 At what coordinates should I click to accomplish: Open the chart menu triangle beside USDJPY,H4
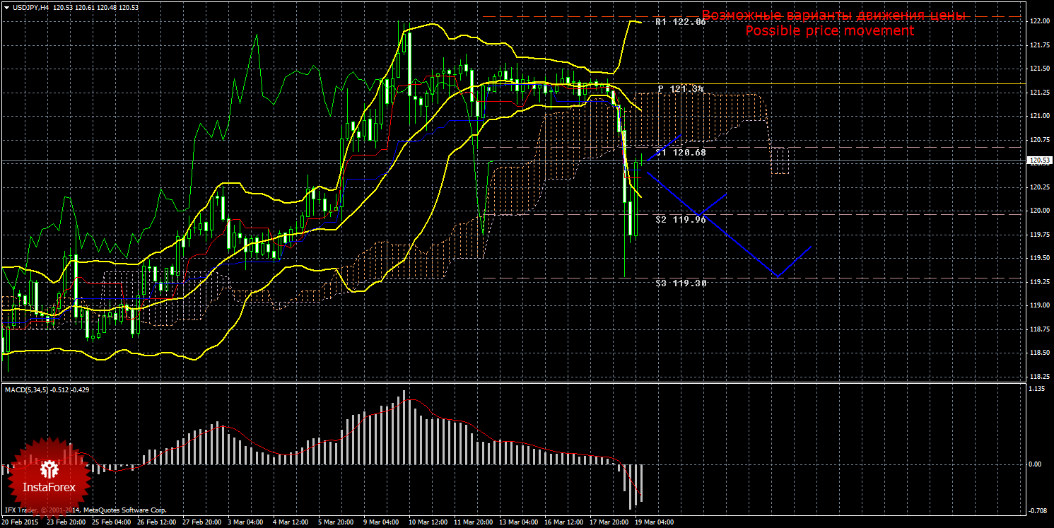coord(6,7)
